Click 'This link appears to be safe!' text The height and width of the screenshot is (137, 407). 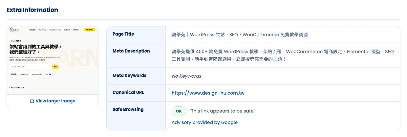coord(223,111)
